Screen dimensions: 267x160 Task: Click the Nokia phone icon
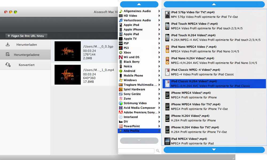click(x=121, y=66)
